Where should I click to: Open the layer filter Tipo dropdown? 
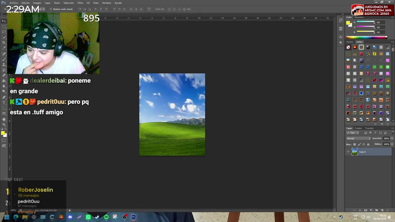(x=352, y=133)
